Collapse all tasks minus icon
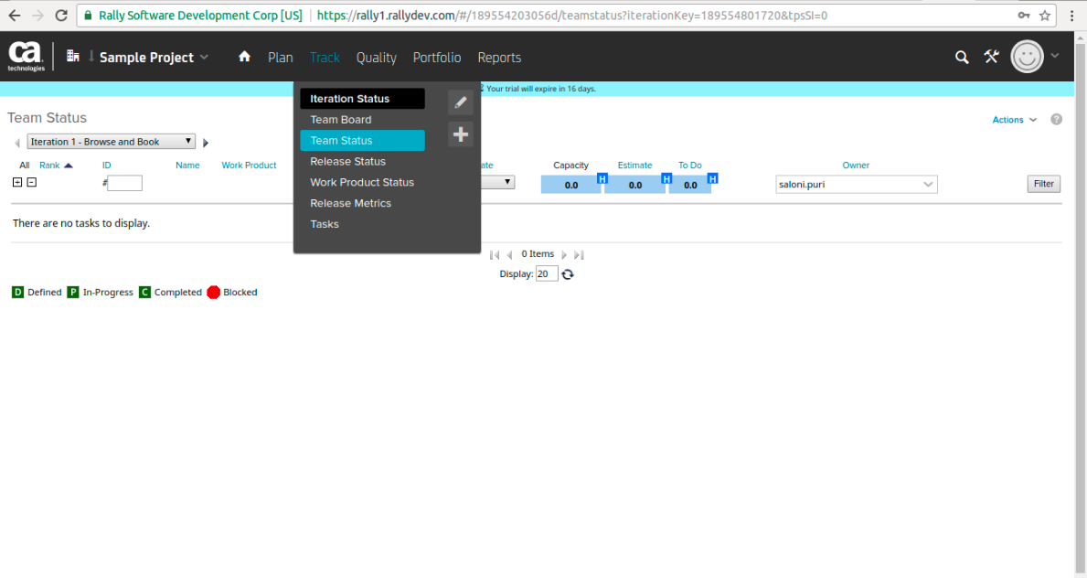Viewport: 1087px width, 578px height. pos(31,183)
